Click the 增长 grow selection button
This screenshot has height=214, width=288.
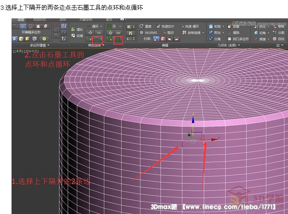[x=77, y=29]
